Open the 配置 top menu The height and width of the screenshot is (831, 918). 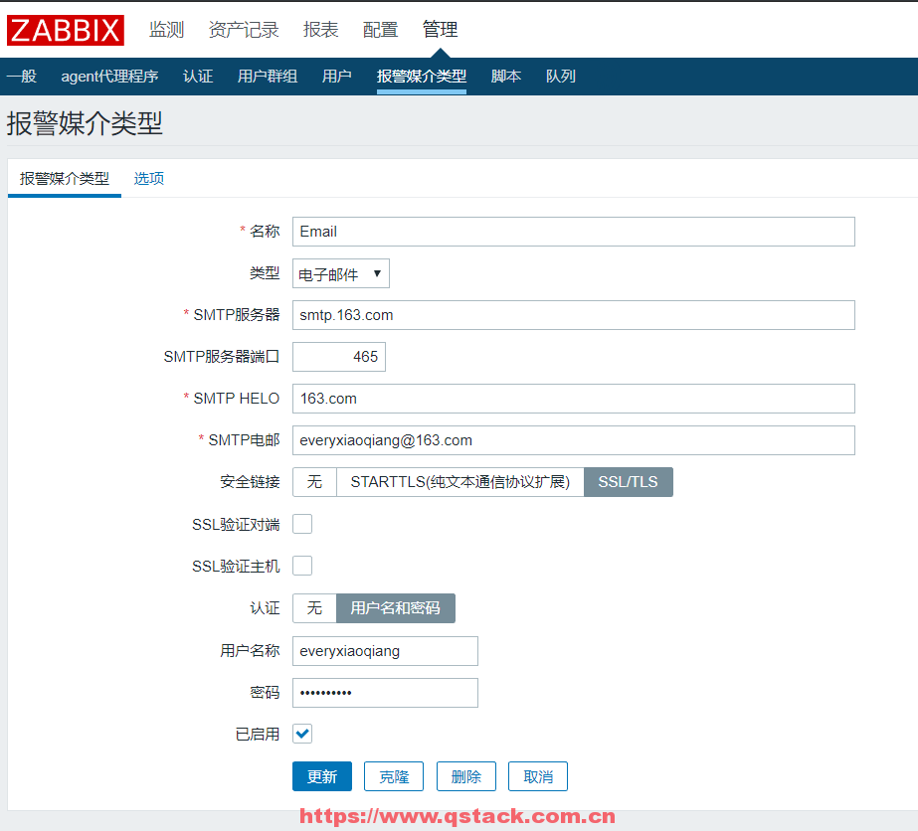pyautogui.click(x=380, y=30)
